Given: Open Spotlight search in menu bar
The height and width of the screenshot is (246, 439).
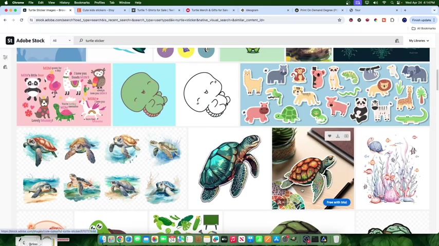Looking at the screenshot, I should (x=392, y=3).
